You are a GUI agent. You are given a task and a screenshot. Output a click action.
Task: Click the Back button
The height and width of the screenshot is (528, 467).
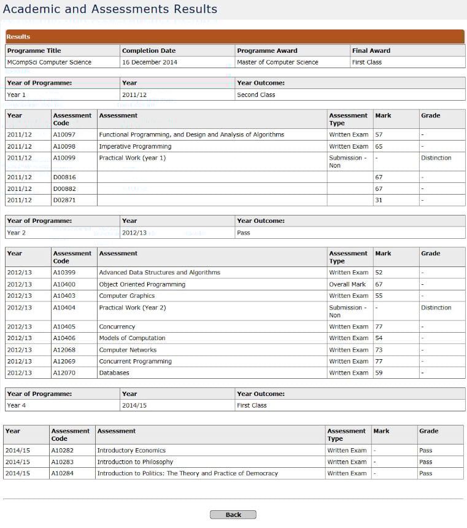pyautogui.click(x=233, y=514)
